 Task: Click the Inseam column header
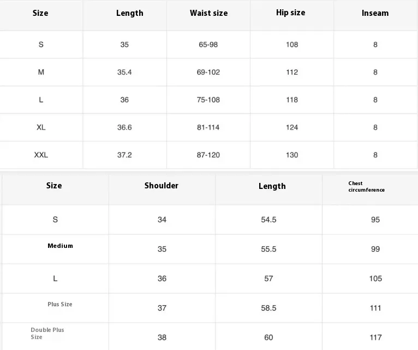click(375, 13)
